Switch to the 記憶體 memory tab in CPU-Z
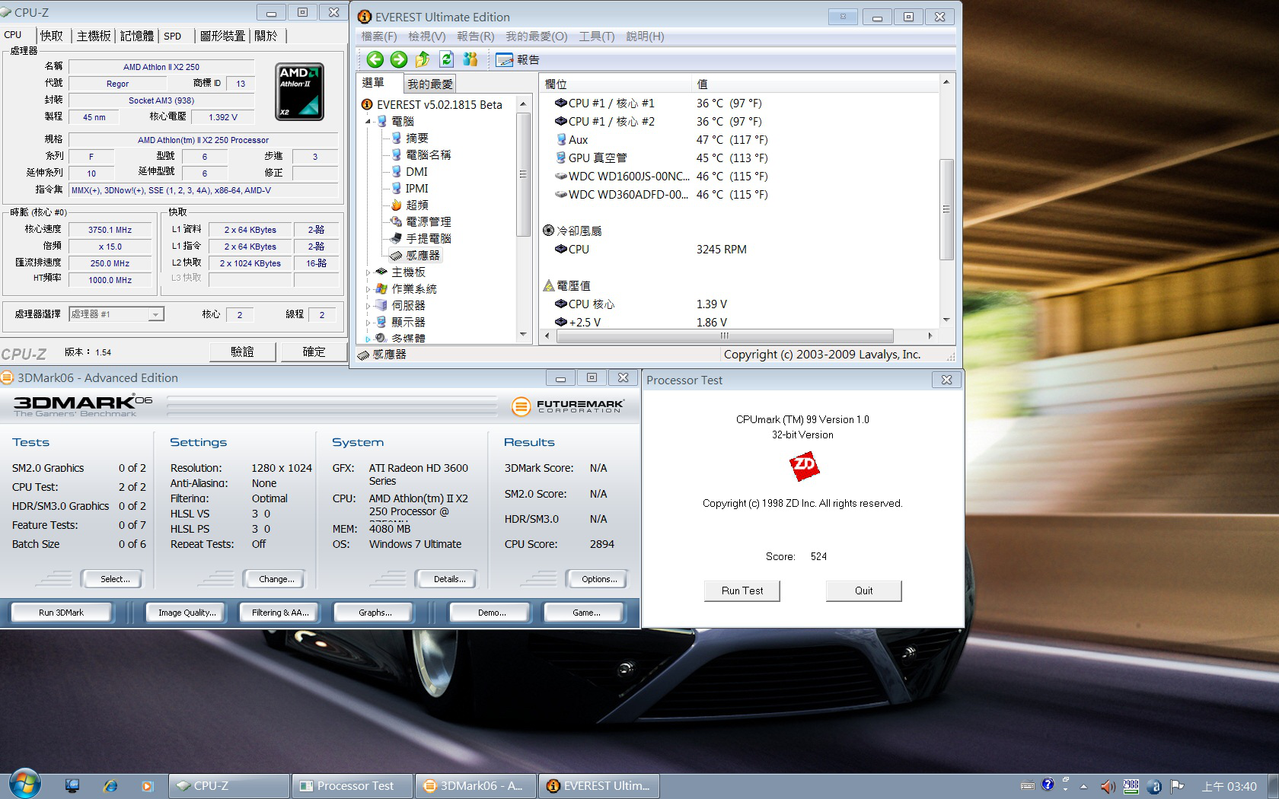The height and width of the screenshot is (799, 1279). point(137,36)
